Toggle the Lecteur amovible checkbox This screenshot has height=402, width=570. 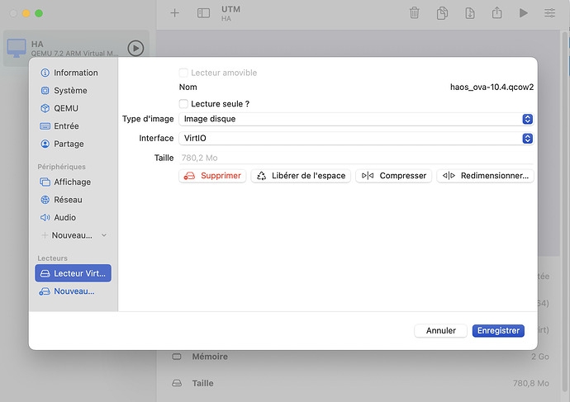click(183, 73)
